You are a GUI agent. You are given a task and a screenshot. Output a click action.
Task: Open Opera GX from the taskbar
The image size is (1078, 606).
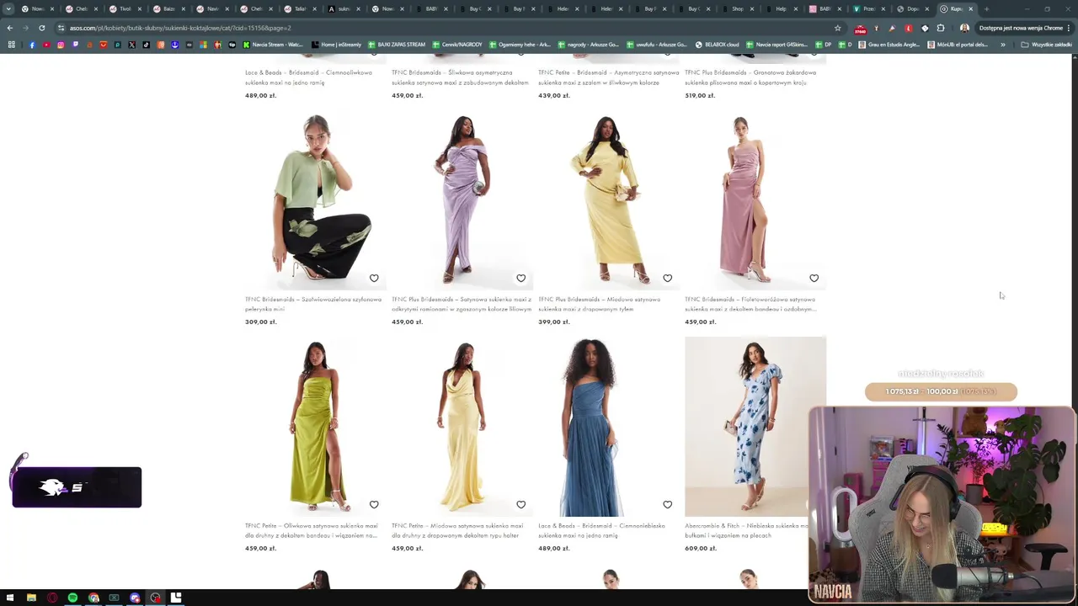[52, 598]
